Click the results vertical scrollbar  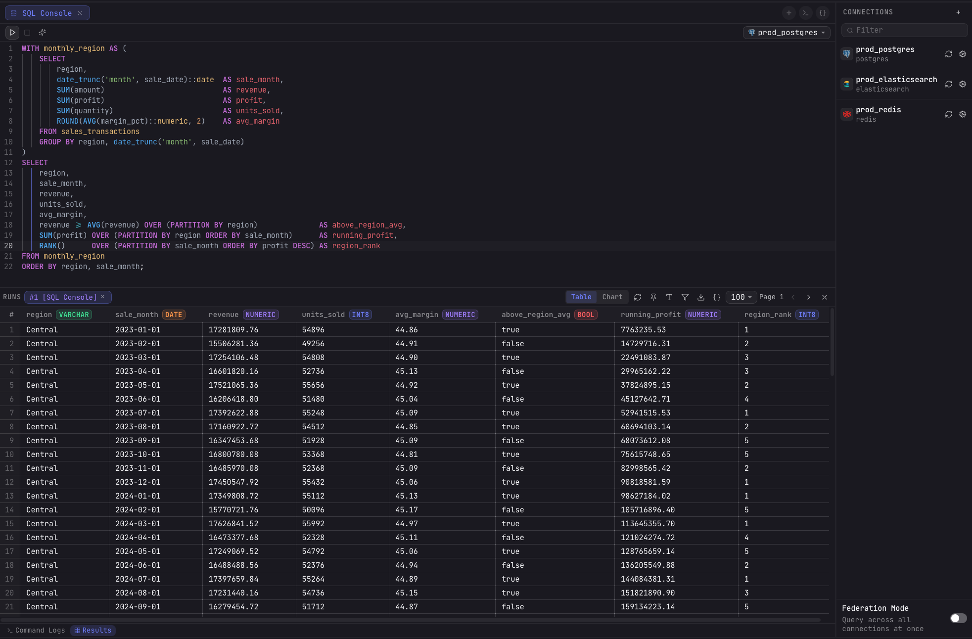832,342
